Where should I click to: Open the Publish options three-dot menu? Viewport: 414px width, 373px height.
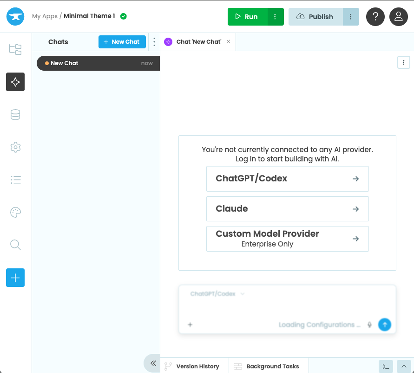tap(351, 17)
